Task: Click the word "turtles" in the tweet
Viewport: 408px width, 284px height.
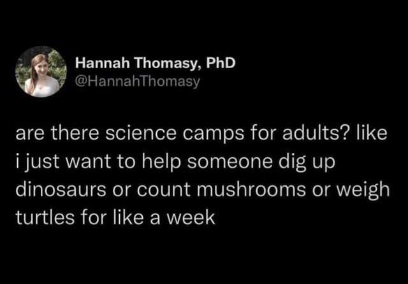Action: click(x=45, y=217)
